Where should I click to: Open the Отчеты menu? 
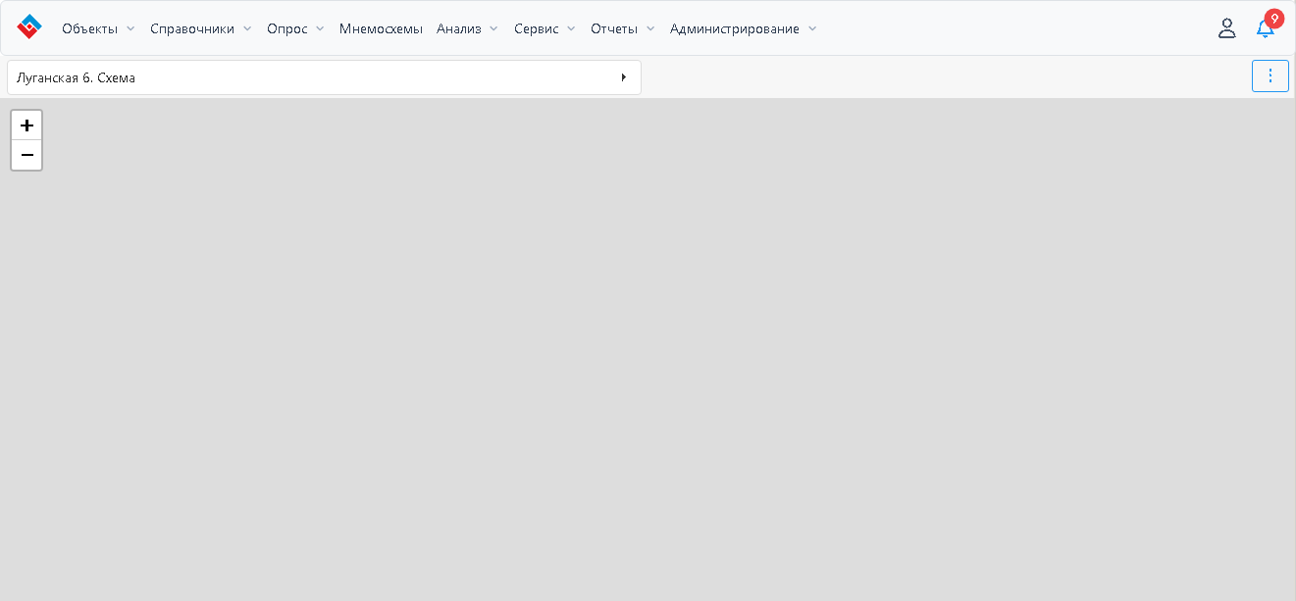pyautogui.click(x=623, y=28)
